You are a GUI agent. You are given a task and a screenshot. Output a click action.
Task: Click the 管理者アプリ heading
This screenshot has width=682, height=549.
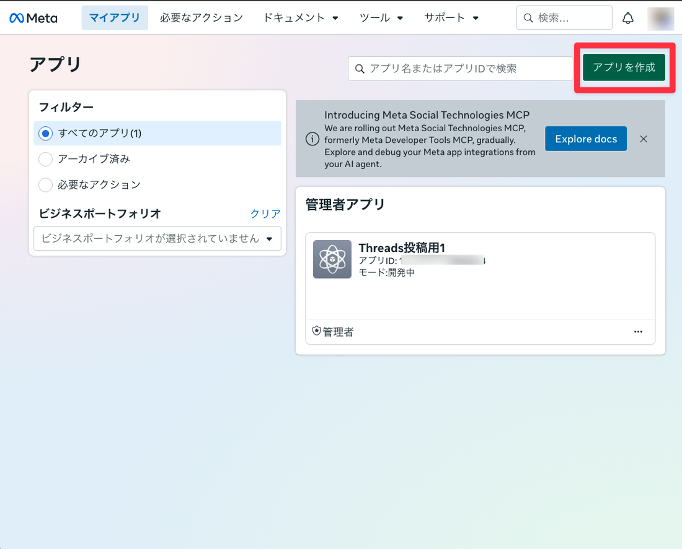tap(345, 204)
